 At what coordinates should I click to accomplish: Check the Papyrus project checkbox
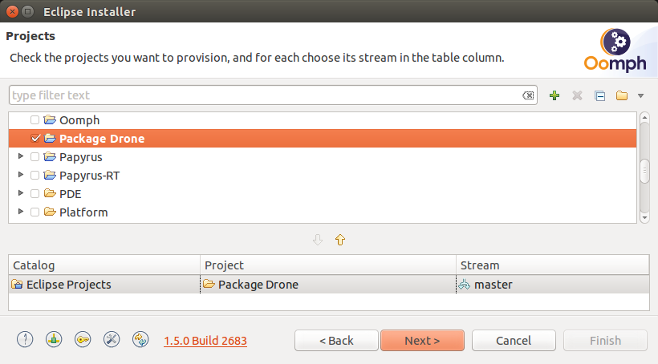(35, 157)
